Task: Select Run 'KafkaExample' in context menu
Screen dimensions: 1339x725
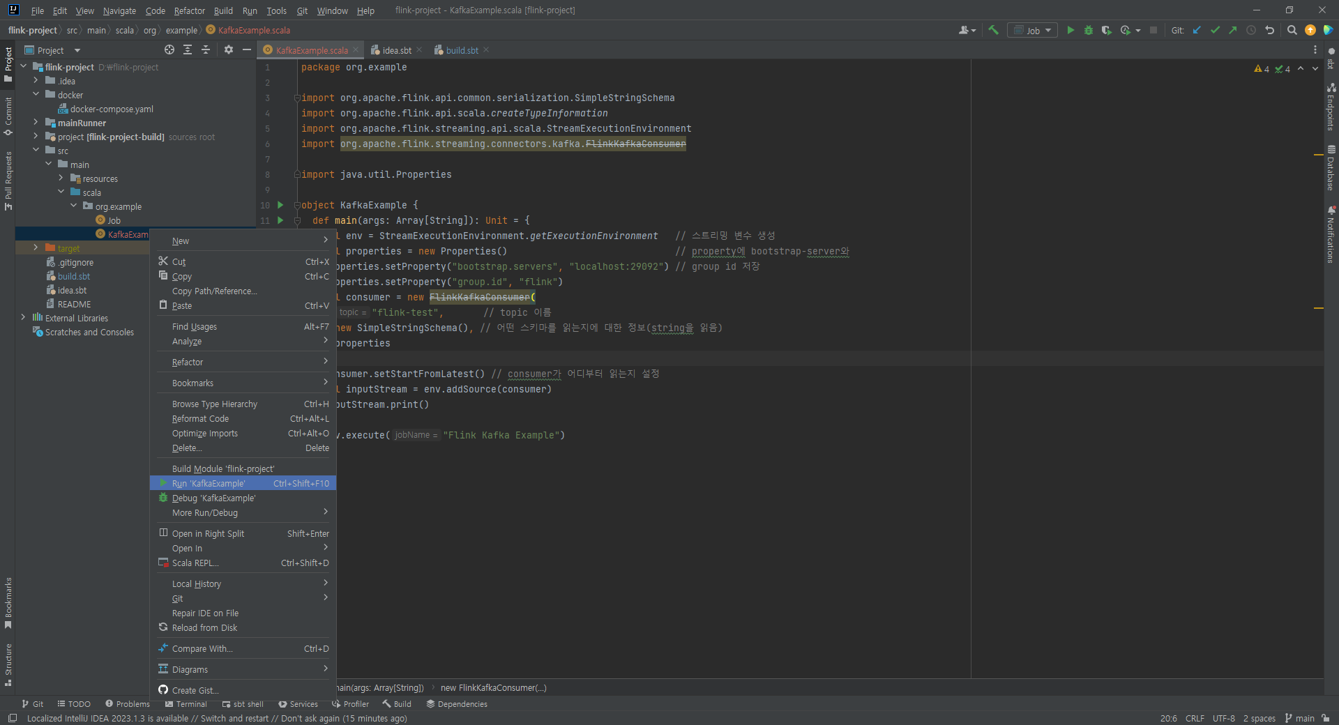Action: 243,483
